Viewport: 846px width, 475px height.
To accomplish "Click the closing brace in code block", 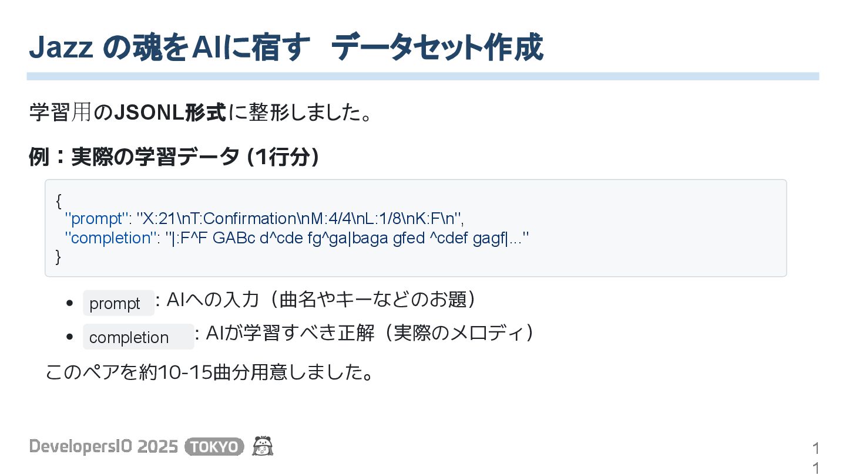I will 58,257.
